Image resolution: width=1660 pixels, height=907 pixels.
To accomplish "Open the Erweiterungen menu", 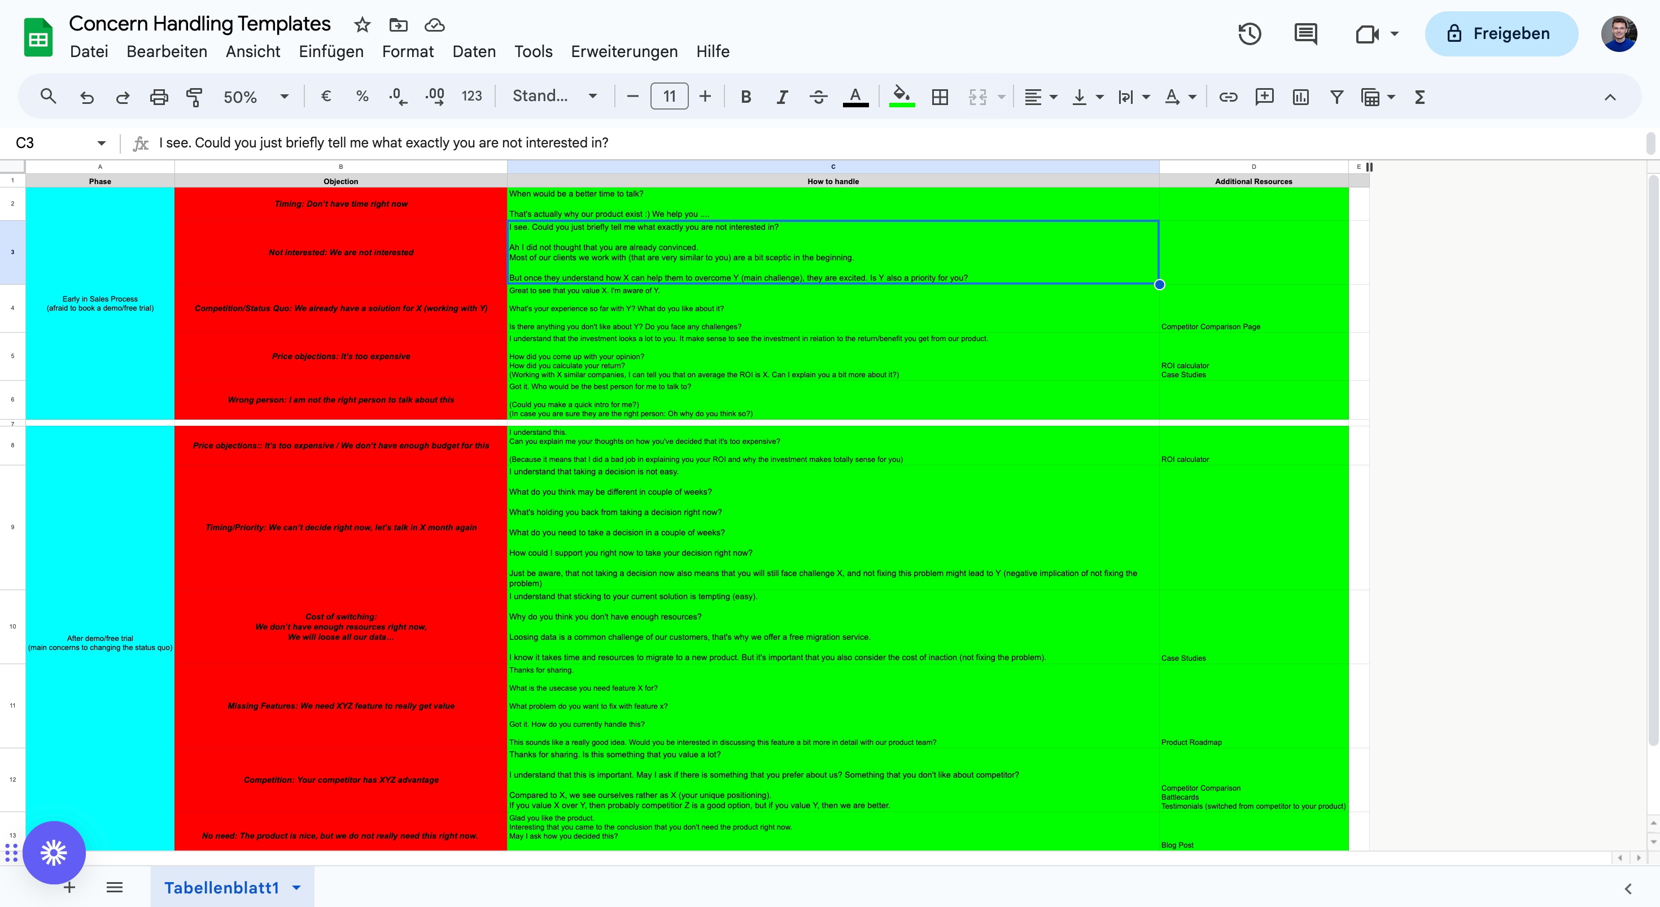I will pyautogui.click(x=624, y=51).
